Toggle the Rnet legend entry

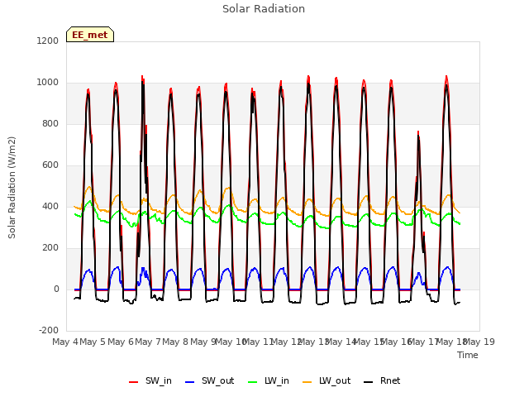click(382, 381)
